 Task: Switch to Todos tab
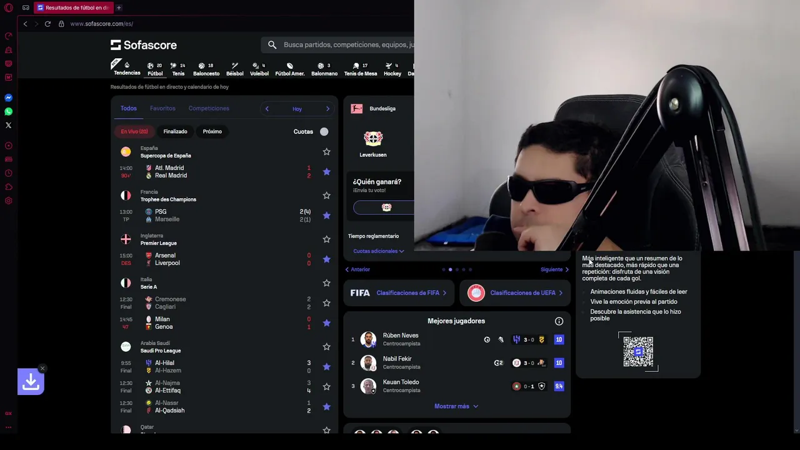129,108
